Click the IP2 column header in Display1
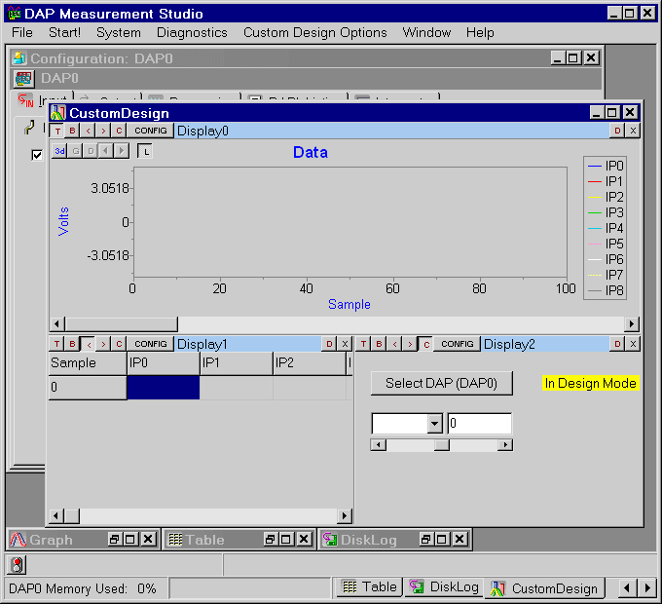This screenshot has width=662, height=604. (x=310, y=363)
